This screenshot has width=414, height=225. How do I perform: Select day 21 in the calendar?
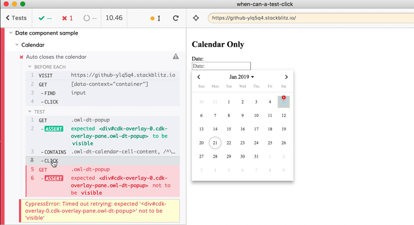[x=215, y=143]
